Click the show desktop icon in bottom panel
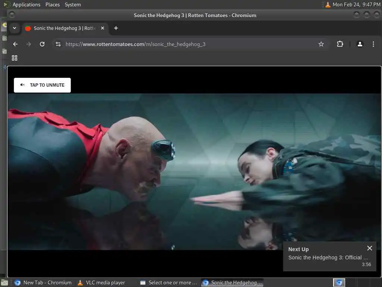 tap(4, 283)
